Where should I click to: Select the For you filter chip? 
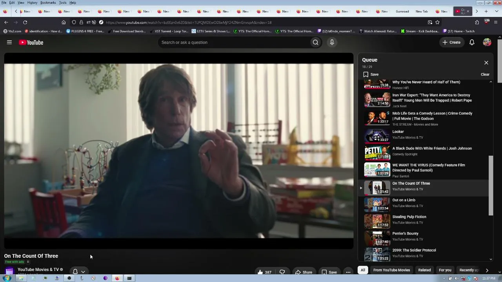tap(445, 270)
